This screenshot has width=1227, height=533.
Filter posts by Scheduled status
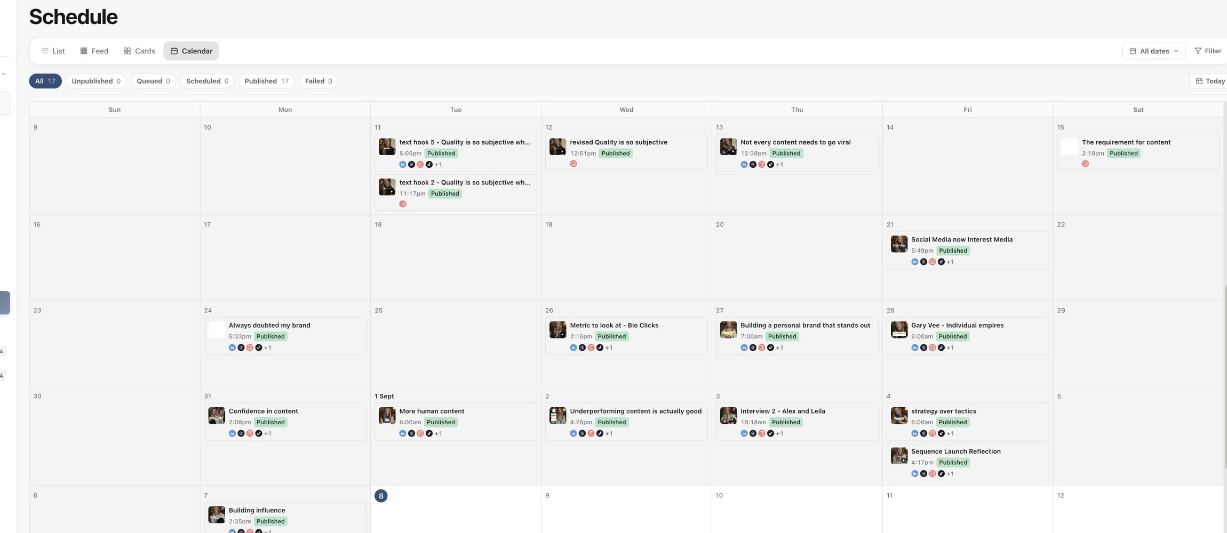(207, 81)
